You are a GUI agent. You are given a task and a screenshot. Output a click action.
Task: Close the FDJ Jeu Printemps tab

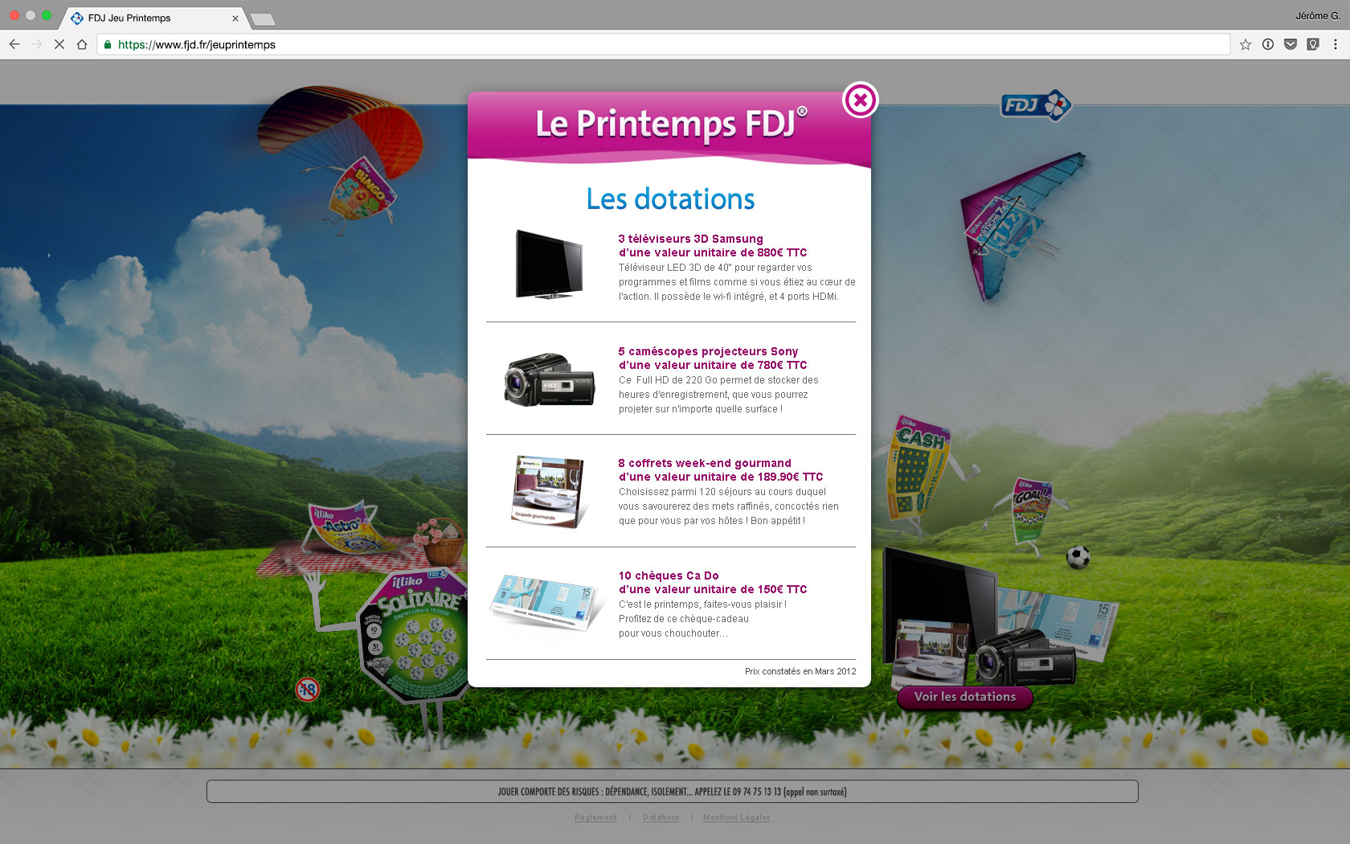(x=235, y=18)
